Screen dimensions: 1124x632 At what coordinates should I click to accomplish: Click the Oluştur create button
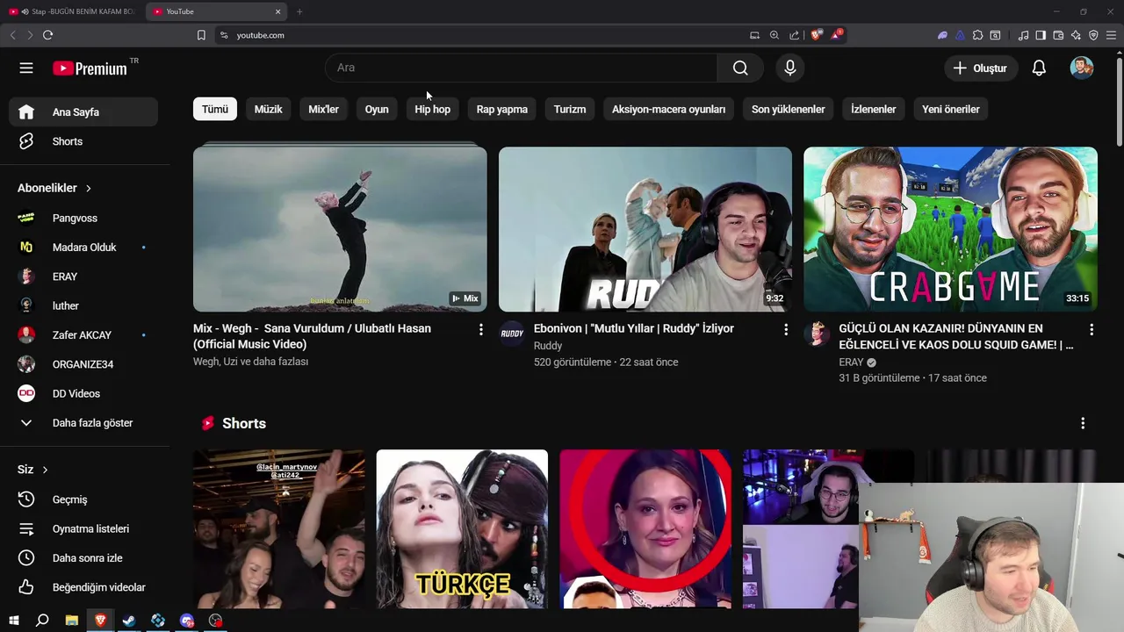981,68
